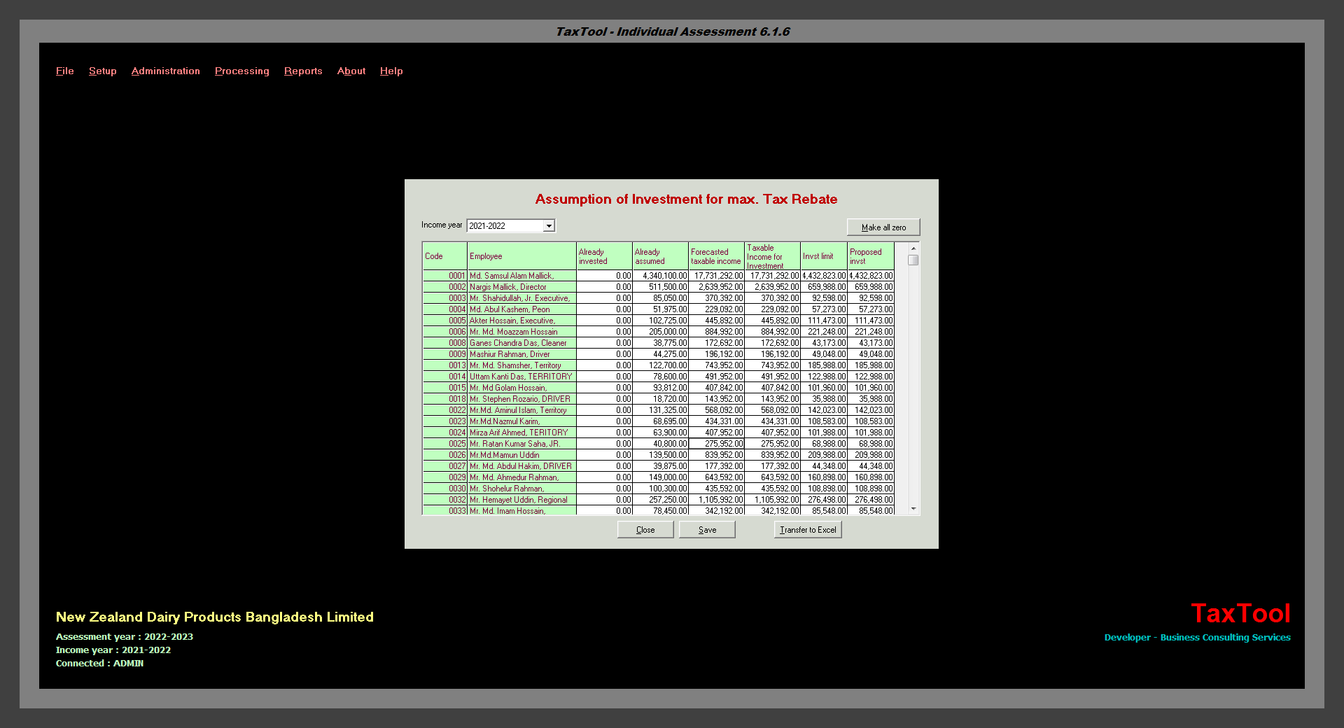Expand the Income year dropdown

pyautogui.click(x=549, y=225)
